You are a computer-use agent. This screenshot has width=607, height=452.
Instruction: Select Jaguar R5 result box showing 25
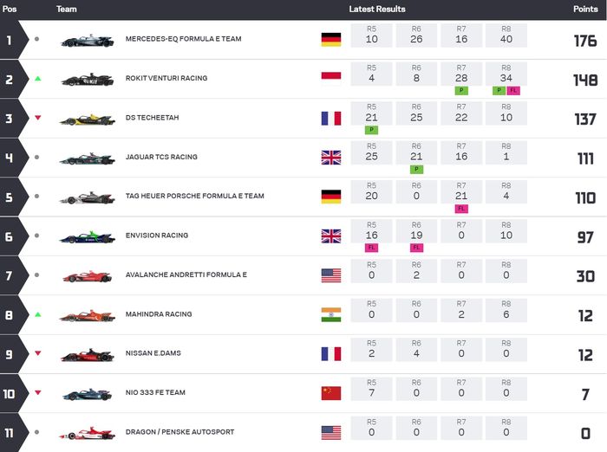[x=371, y=153]
